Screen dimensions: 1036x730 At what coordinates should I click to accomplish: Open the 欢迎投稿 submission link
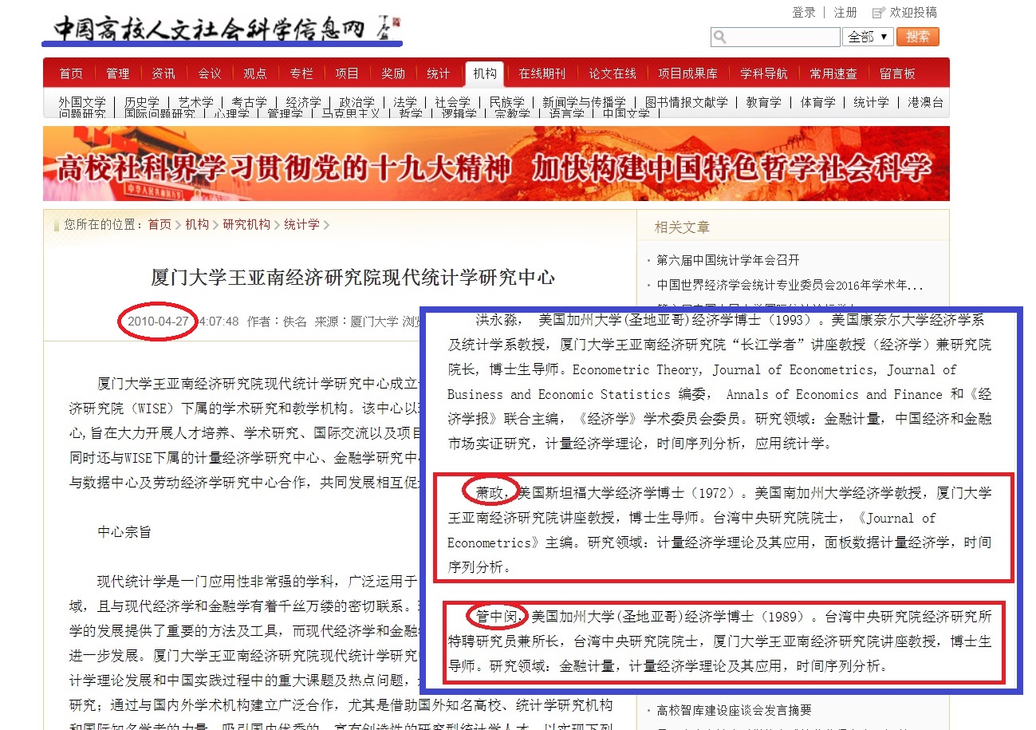coord(913,12)
